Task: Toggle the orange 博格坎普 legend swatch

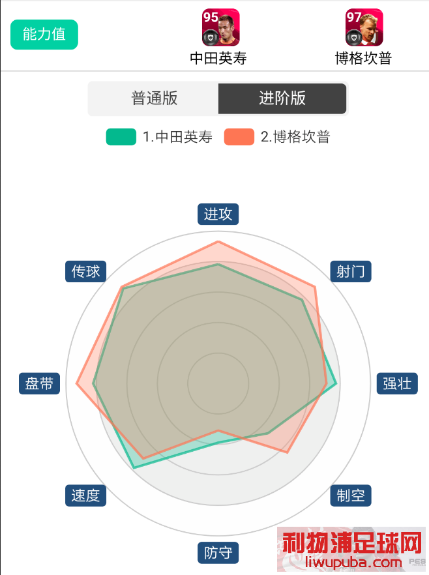Action: (x=239, y=137)
